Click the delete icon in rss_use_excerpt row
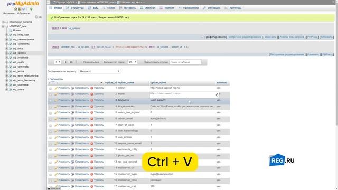Image resolution: width=338 pixels, height=190 pixels. (x=91, y=162)
